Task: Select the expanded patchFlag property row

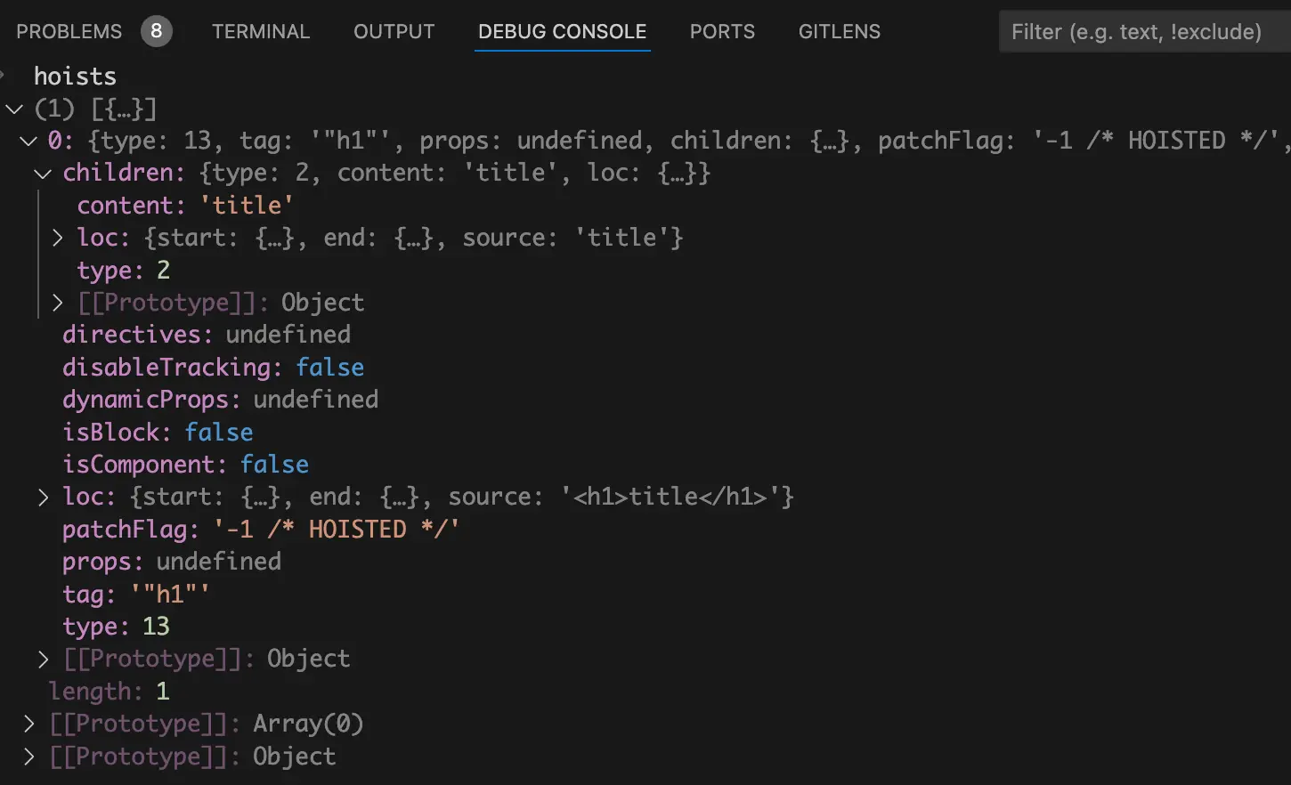Action: pos(260,530)
